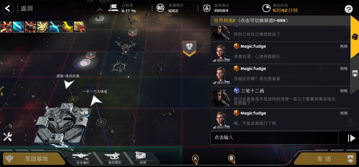Open the 战报 battle report tab

coord(143,158)
